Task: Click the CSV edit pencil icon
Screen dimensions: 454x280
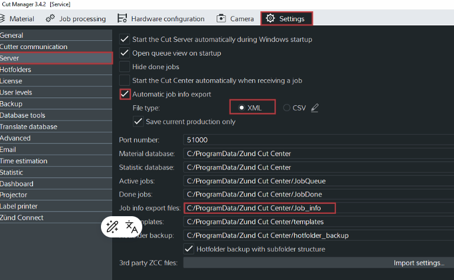Action: [315, 108]
